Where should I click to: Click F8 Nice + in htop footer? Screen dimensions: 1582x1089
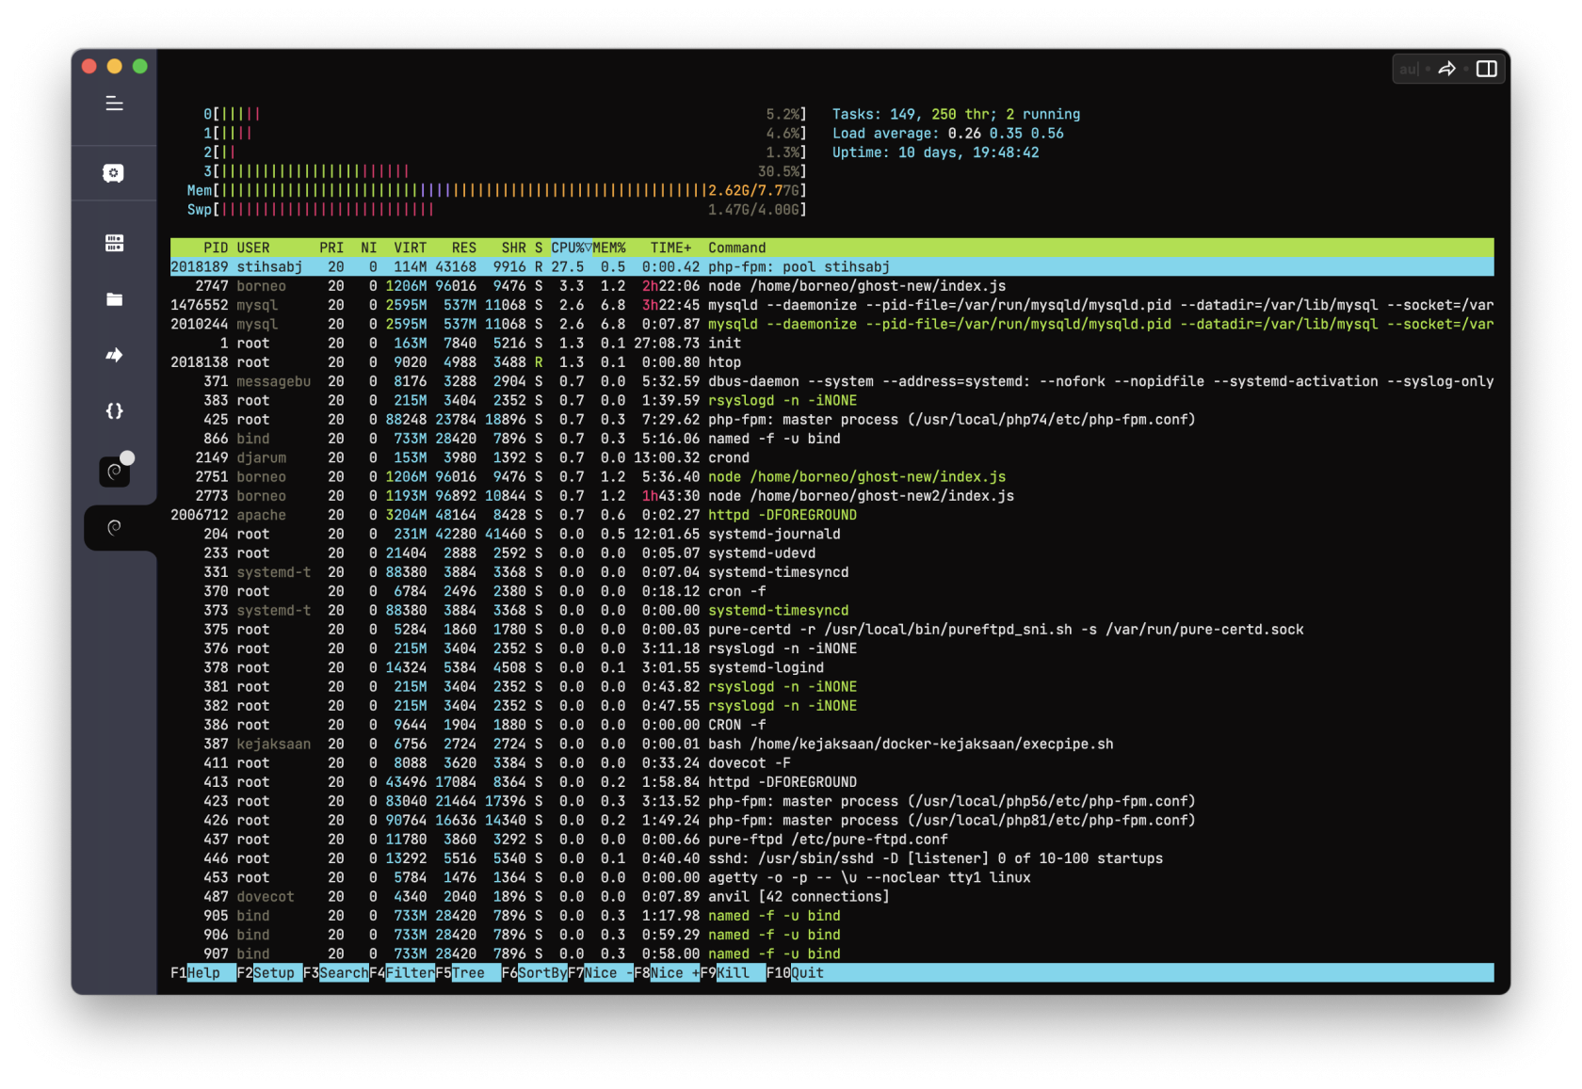[x=667, y=973]
